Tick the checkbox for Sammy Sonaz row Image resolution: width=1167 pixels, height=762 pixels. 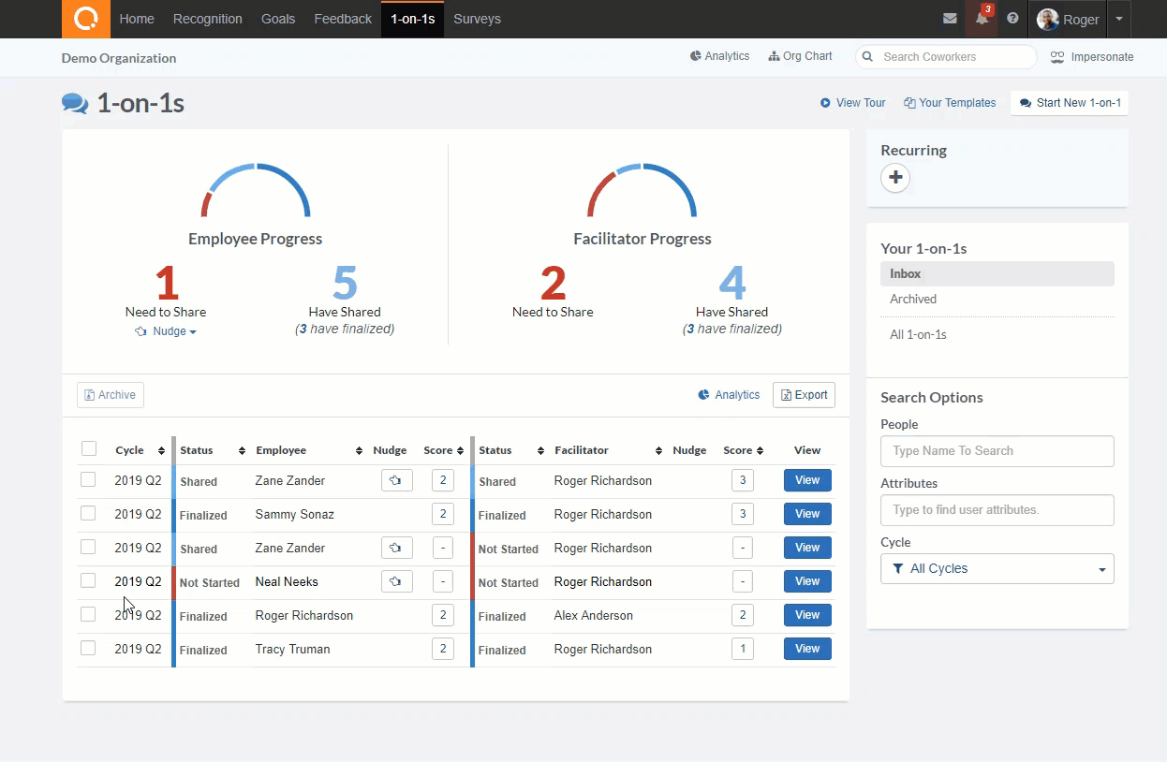[88, 513]
